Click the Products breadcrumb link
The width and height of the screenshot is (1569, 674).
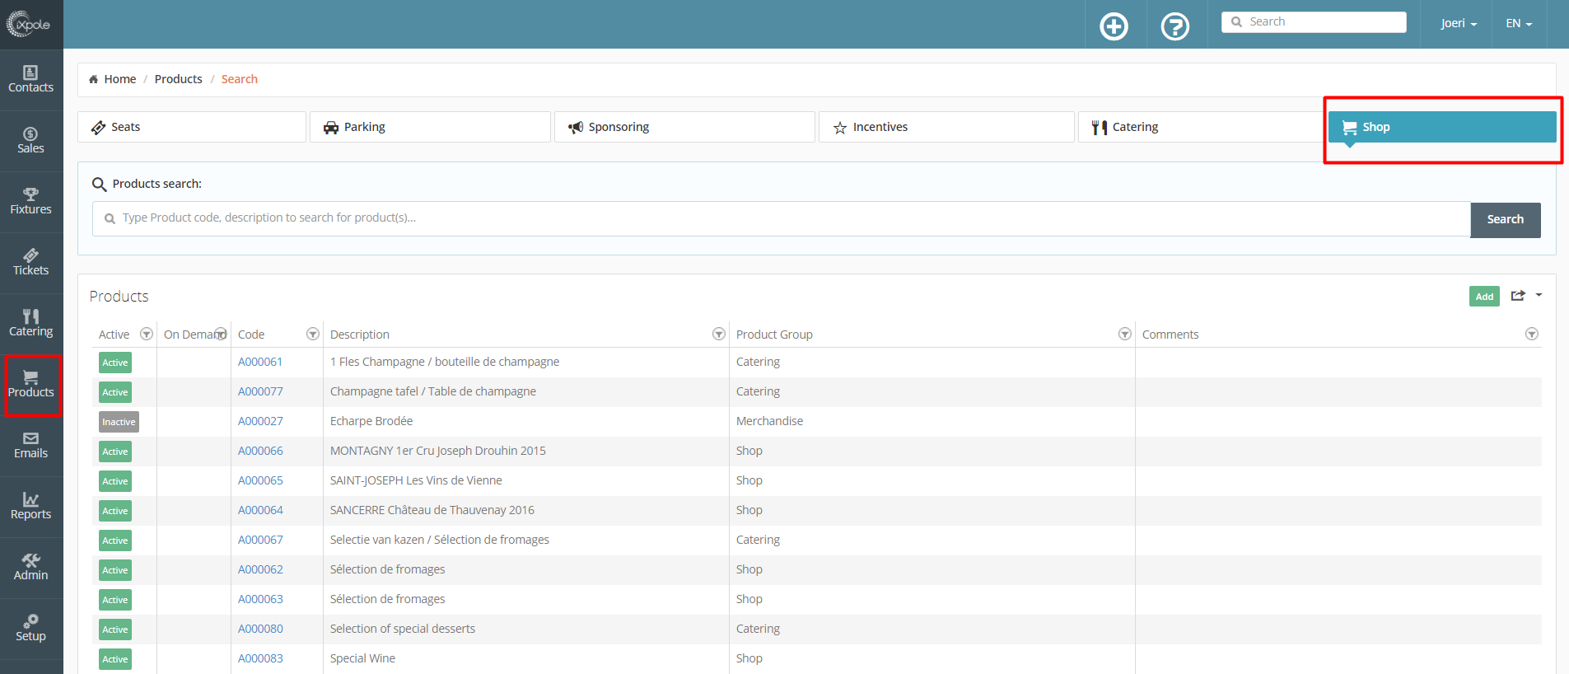coord(179,79)
